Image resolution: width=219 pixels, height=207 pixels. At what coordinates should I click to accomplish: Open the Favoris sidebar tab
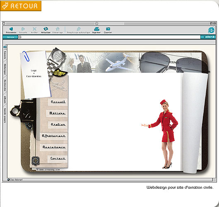pos(5,55)
